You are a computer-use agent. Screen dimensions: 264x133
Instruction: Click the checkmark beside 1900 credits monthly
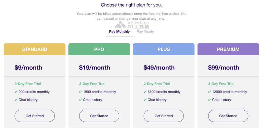coord(81,92)
